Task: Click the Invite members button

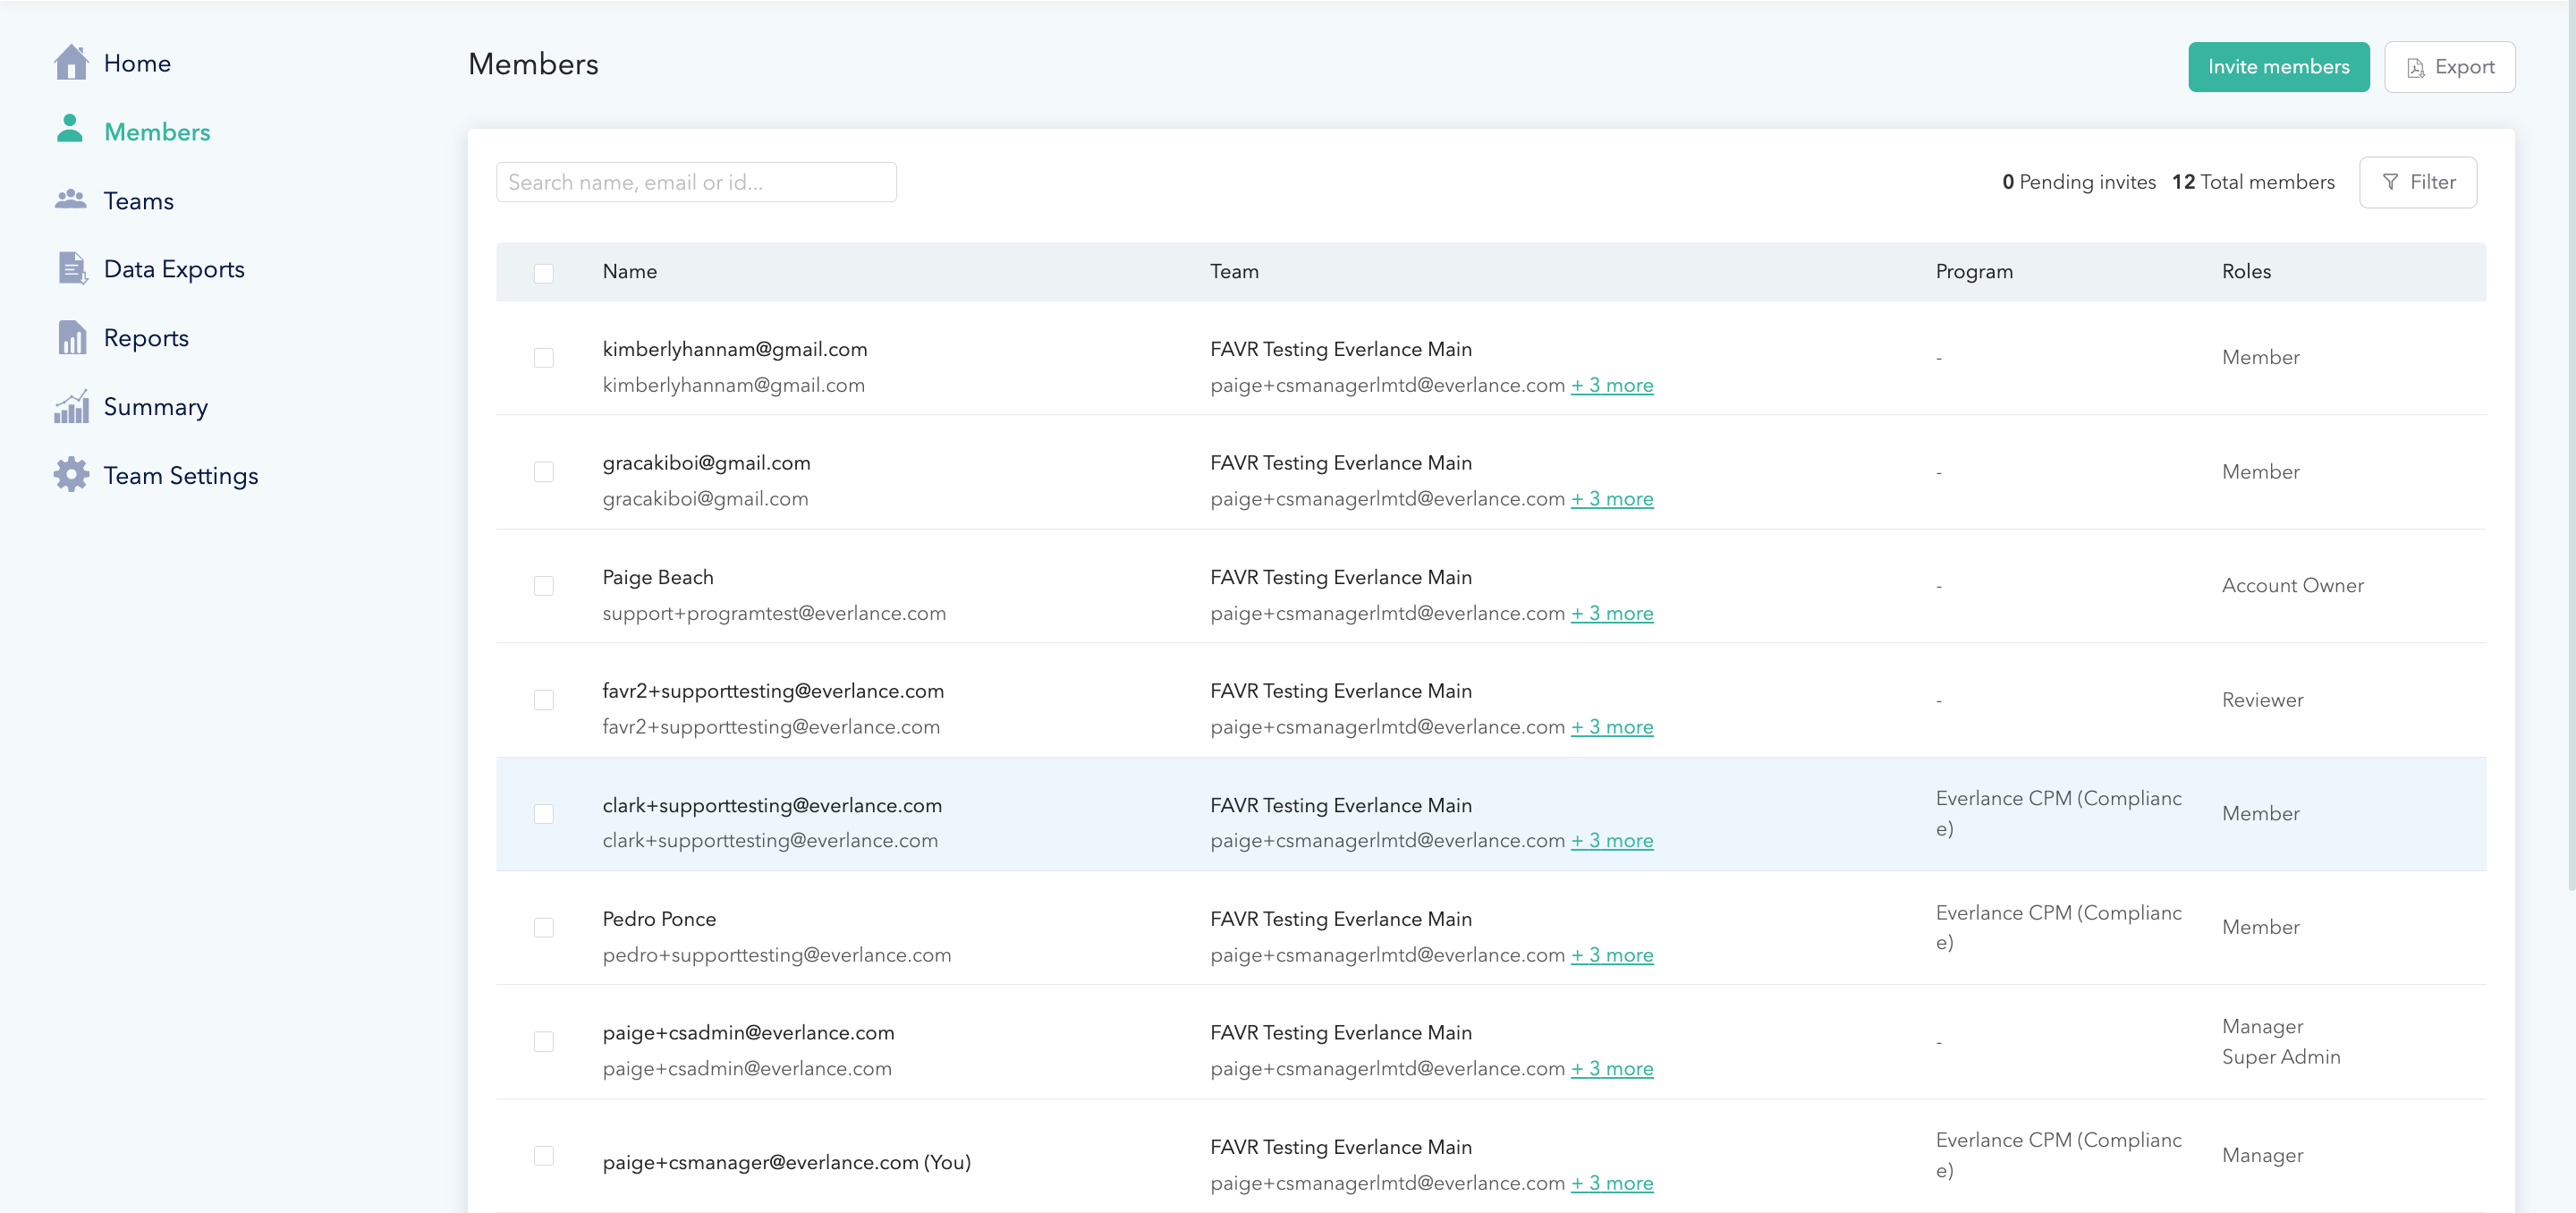Action: (2278, 67)
